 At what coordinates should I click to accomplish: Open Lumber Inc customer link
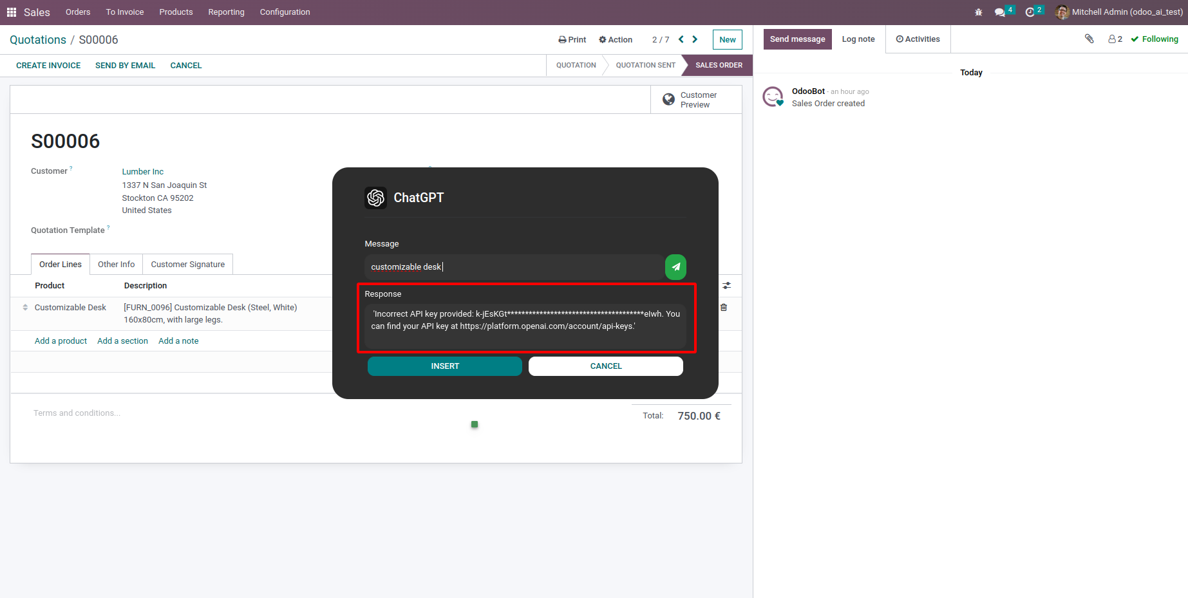(x=143, y=172)
